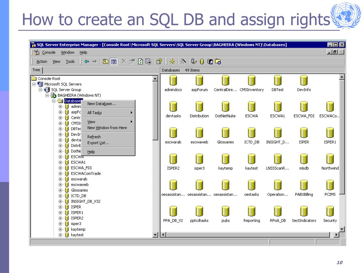Expand the INSIGHT_DB_V32 tree node
The image size is (364, 273).
60,201
